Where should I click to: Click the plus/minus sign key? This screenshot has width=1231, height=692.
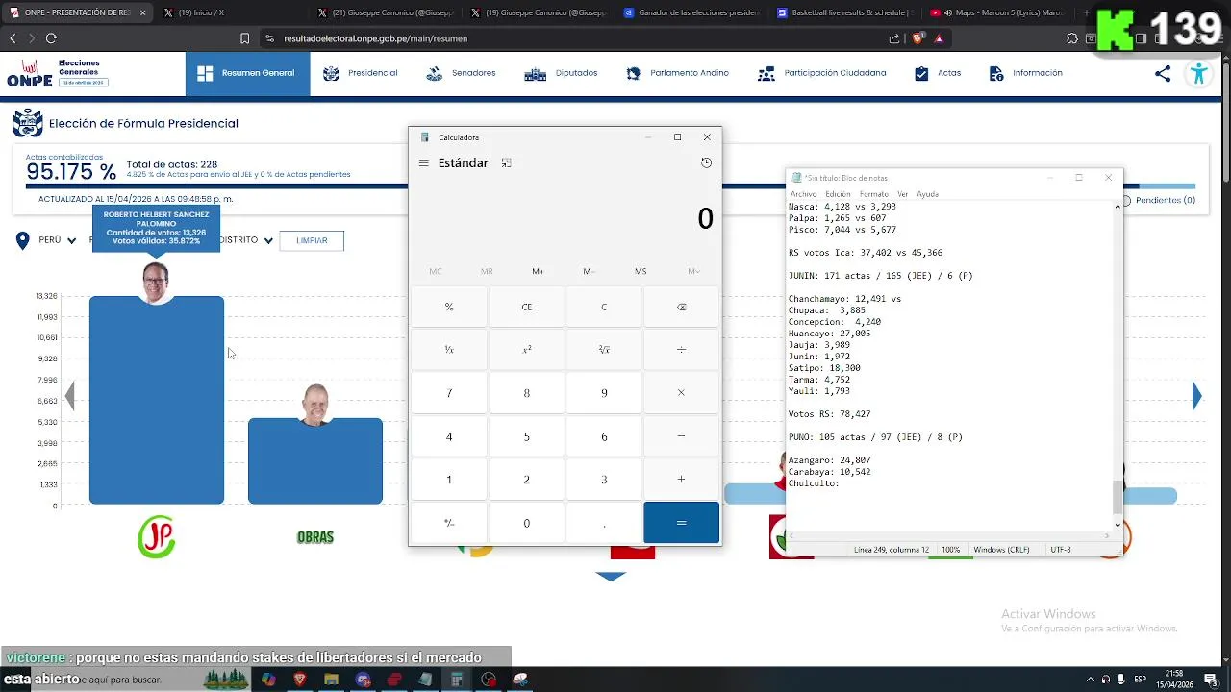(x=449, y=523)
